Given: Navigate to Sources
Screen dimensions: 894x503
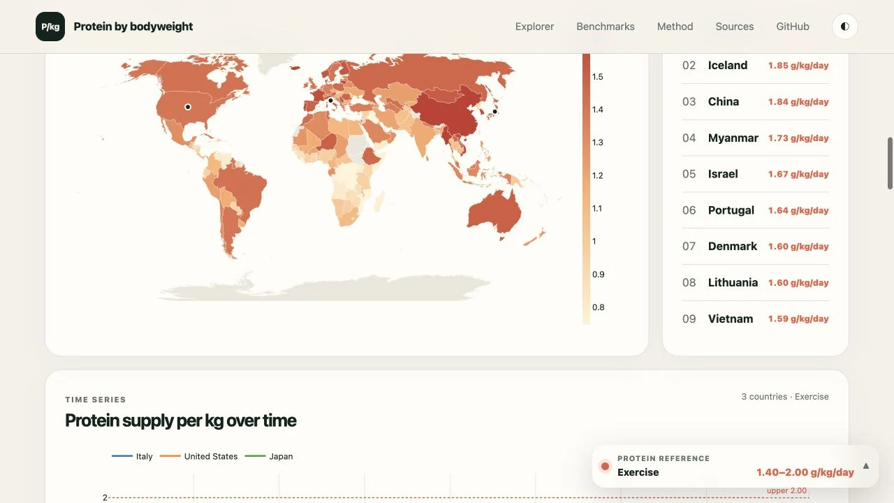Looking at the screenshot, I should point(735,27).
